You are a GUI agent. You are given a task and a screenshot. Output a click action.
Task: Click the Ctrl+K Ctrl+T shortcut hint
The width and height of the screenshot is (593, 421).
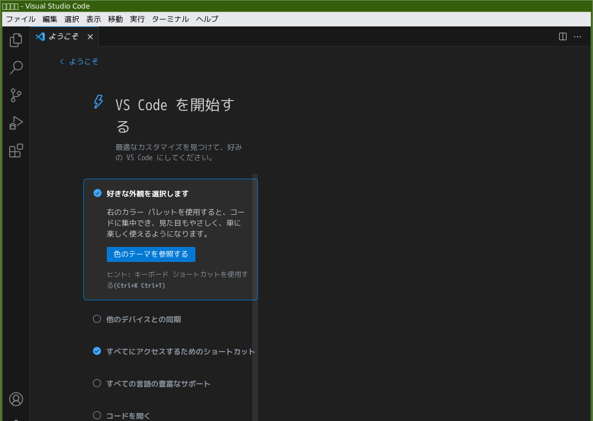pyautogui.click(x=140, y=285)
